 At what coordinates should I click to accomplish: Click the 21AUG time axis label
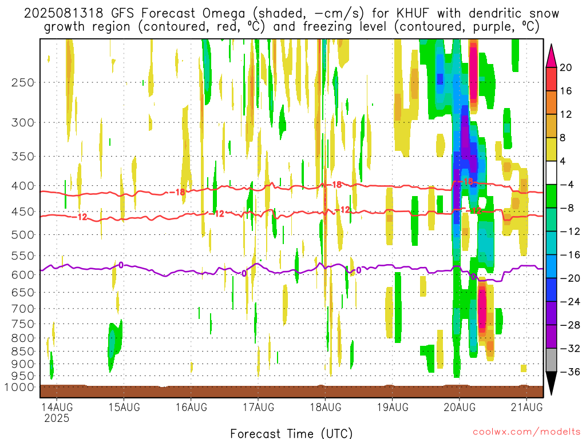pos(526,407)
